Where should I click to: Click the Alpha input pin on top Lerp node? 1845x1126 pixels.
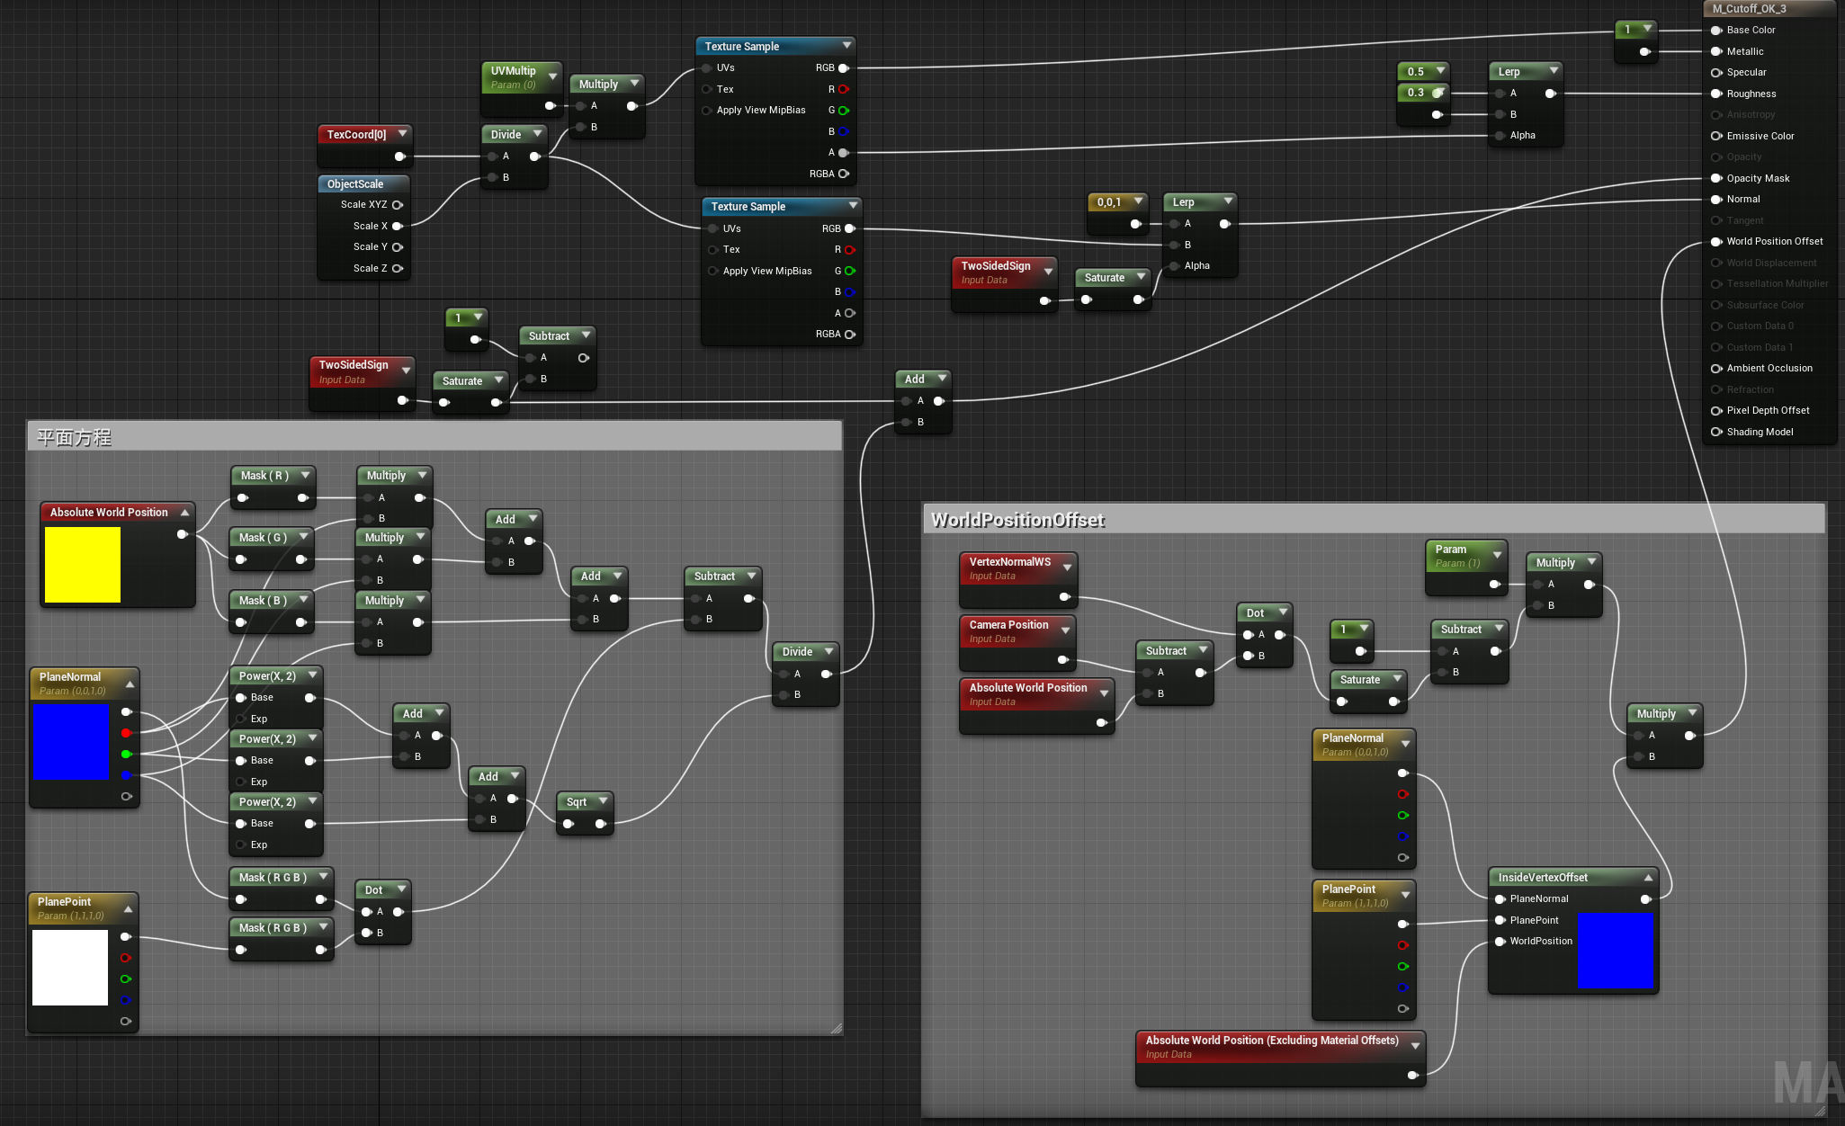coord(1500,136)
